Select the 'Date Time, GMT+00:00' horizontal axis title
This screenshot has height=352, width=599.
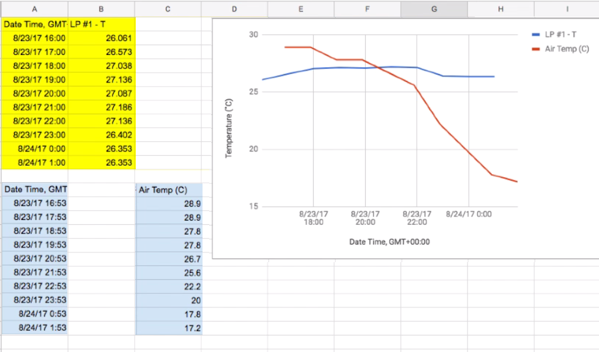click(x=389, y=242)
